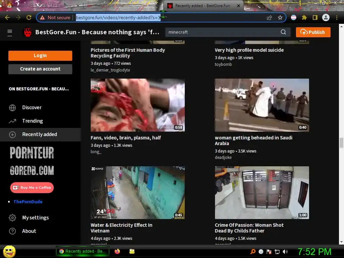Click the scrollbar down arrow
Image resolution: width=344 pixels, height=258 pixels.
(341, 242)
